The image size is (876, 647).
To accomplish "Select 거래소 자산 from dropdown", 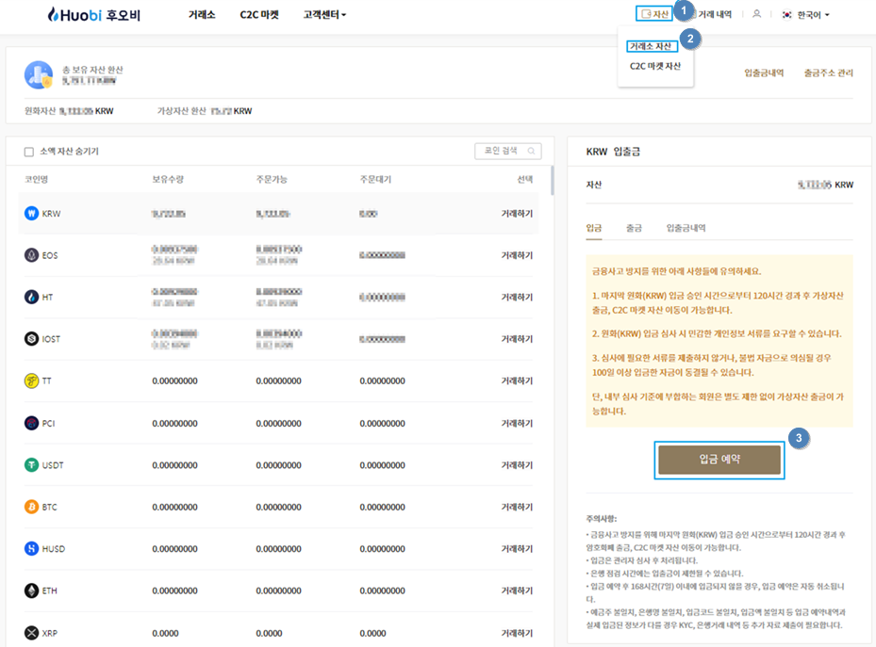I will [652, 46].
